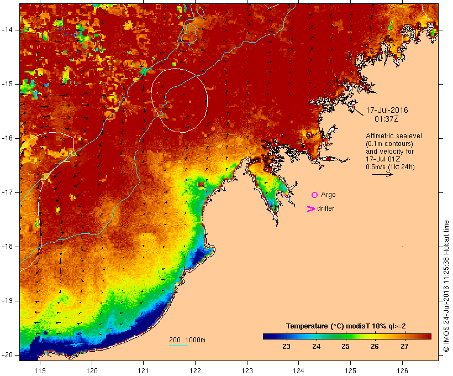Click latitude axis label '-16'
453x376 pixels.
pos(7,138)
